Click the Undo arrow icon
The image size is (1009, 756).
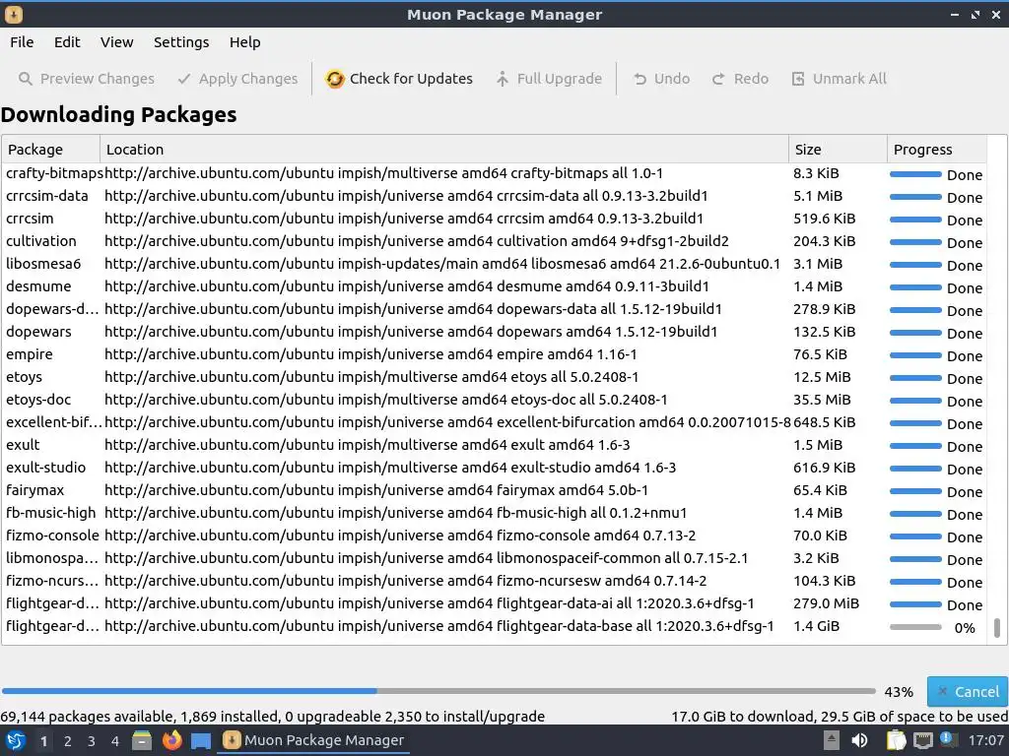[639, 79]
